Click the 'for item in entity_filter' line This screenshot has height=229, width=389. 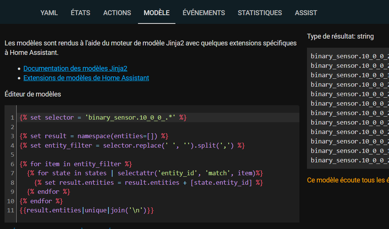tap(158, 164)
